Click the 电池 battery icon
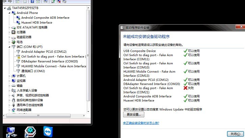This screenshot has width=245, height=138. 14,42
